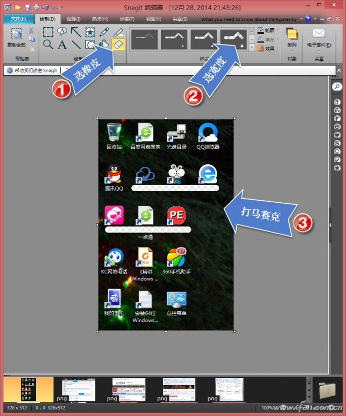Send capture via 电子邮件 button
Image resolution: width=346 pixels, height=416 pixels.
[x=319, y=37]
